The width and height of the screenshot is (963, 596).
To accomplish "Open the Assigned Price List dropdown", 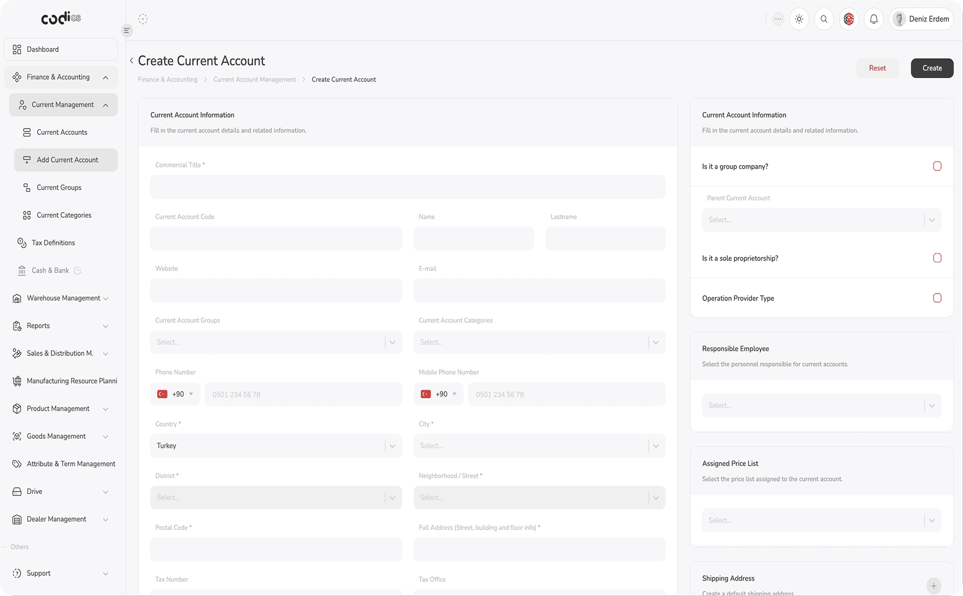I will (x=821, y=521).
